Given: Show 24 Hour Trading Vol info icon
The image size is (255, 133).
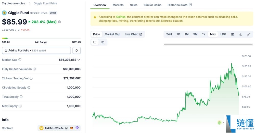Looking at the screenshot, I should pos(31,78).
